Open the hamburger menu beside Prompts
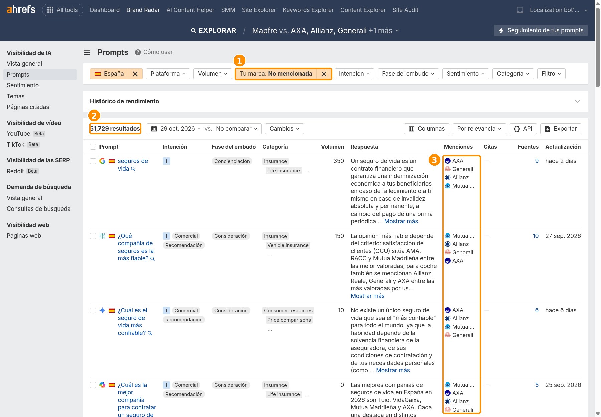This screenshot has height=417, width=601. pyautogui.click(x=87, y=52)
